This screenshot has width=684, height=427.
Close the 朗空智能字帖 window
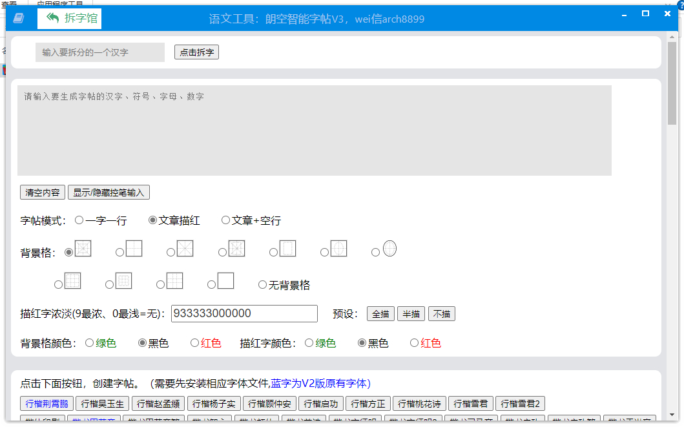pos(667,14)
